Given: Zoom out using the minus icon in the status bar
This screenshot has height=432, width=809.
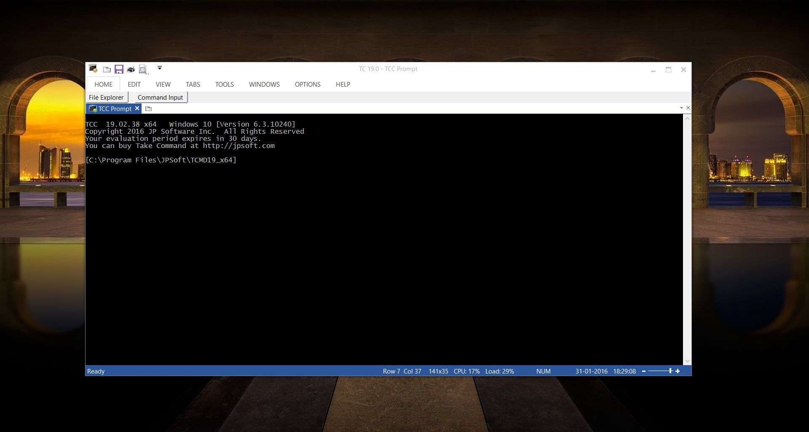Looking at the screenshot, I should 644,371.
